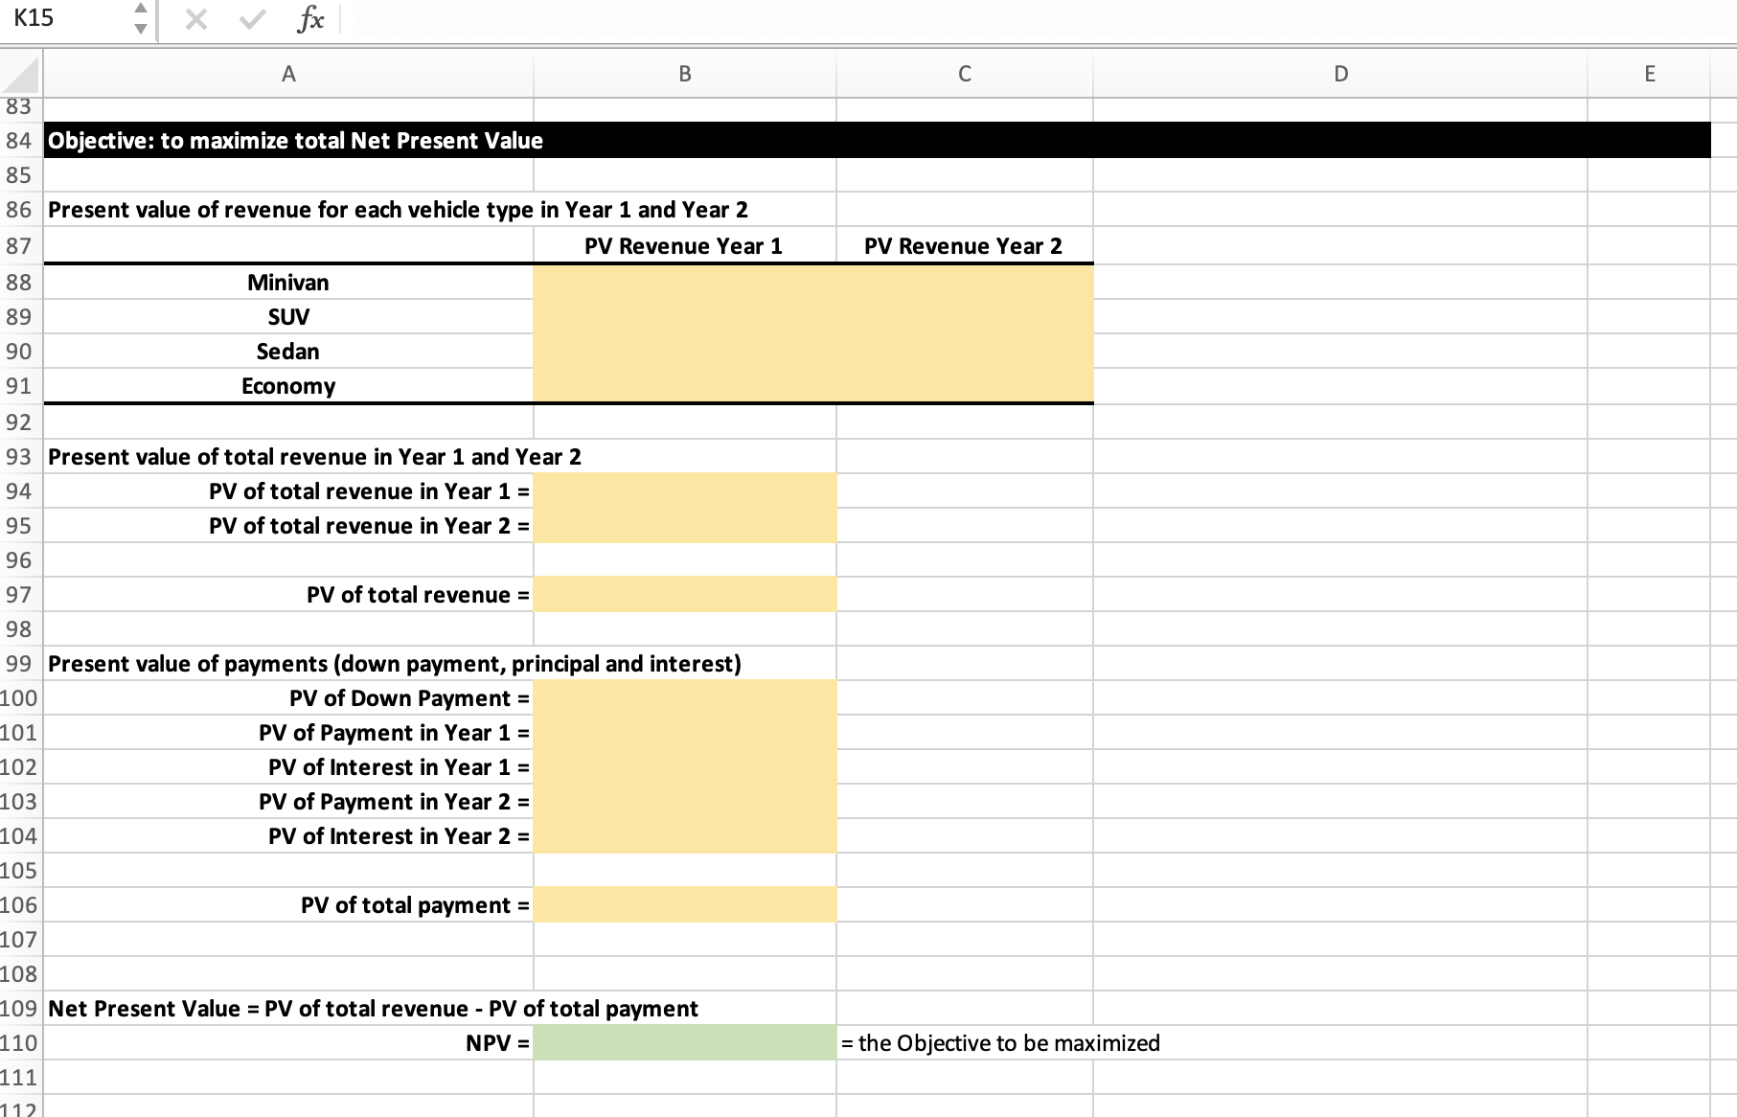Select PV of total revenue Year 1 value cell
1737x1117 pixels.
tap(685, 491)
